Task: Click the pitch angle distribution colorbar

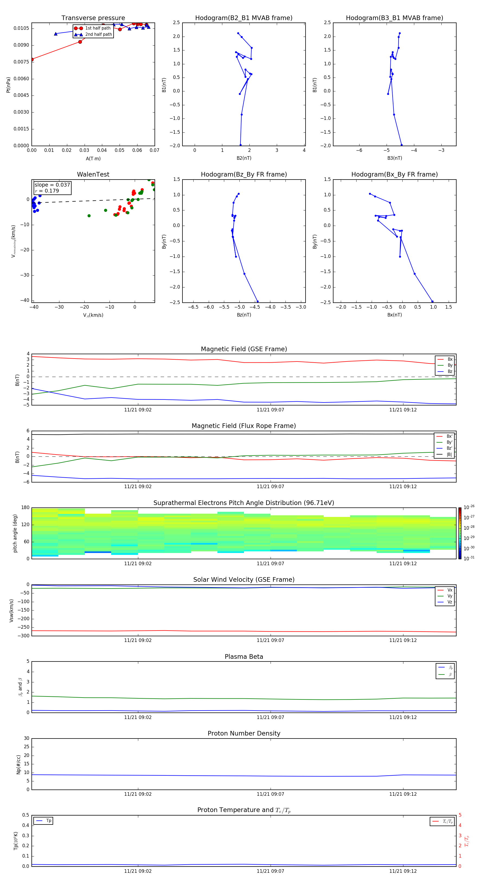Action: 460,533
